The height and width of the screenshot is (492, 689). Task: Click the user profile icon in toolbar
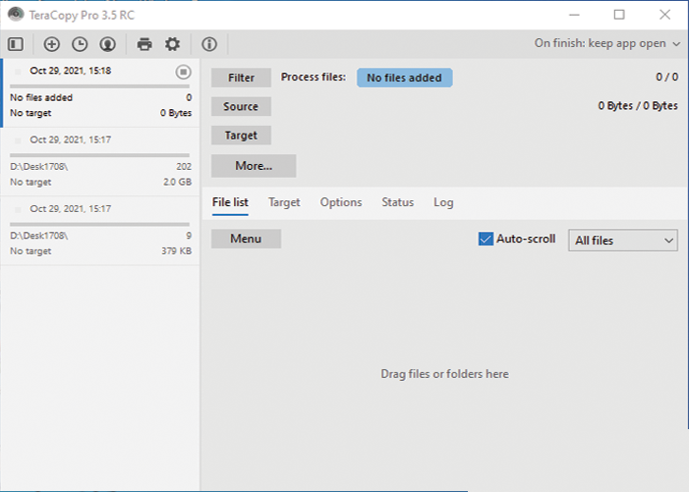(x=108, y=44)
